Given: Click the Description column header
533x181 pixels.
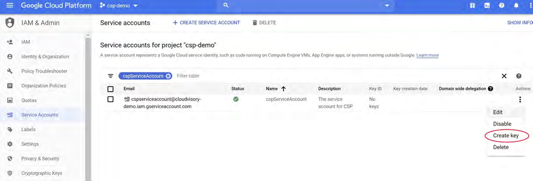Looking at the screenshot, I should click(330, 89).
